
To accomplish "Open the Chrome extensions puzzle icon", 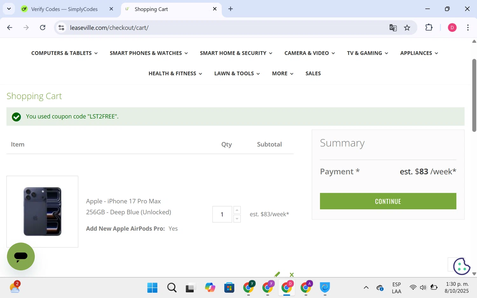I will pos(429,28).
